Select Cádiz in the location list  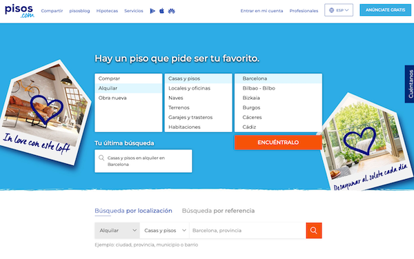point(278,127)
